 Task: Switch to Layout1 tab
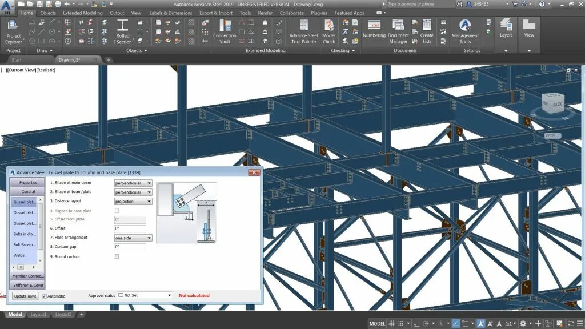click(38, 315)
